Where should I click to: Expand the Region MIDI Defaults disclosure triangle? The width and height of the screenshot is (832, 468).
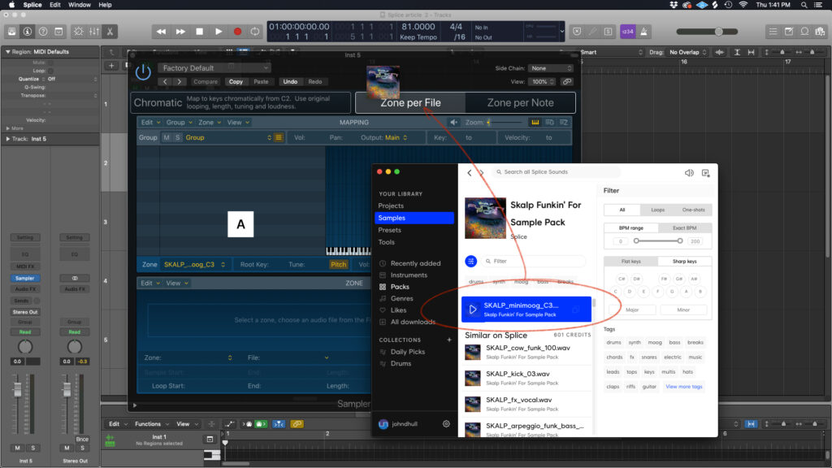[x=7, y=52]
